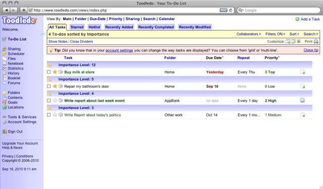The width and height of the screenshot is (323, 189).
Task: Open the Collaborators dropdown
Action: tap(248, 34)
